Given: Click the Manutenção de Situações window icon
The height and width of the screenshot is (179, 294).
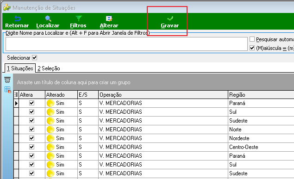Looking at the screenshot, I should pyautogui.click(x=7, y=7).
